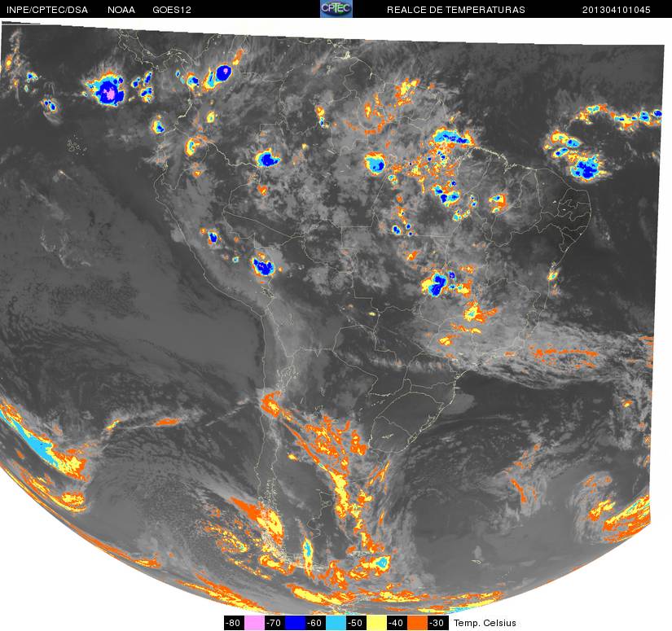Click the CPTEC logo in header

tap(336, 9)
